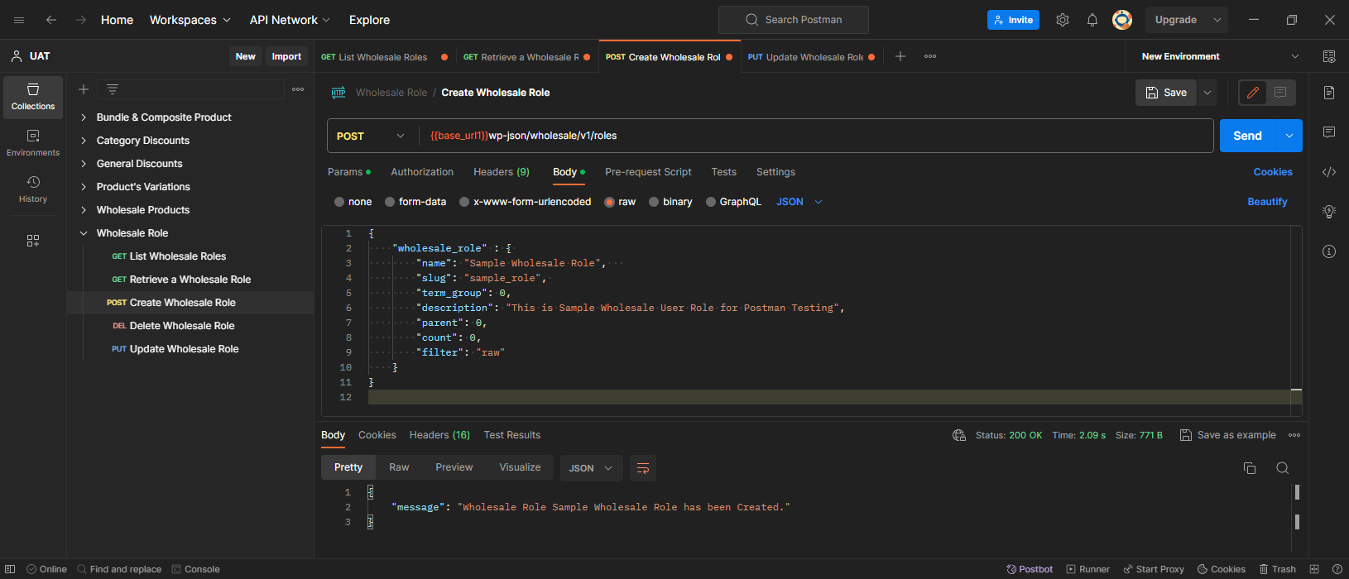This screenshot has width=1349, height=579.
Task: Click the Invite button
Action: pyautogui.click(x=1013, y=20)
